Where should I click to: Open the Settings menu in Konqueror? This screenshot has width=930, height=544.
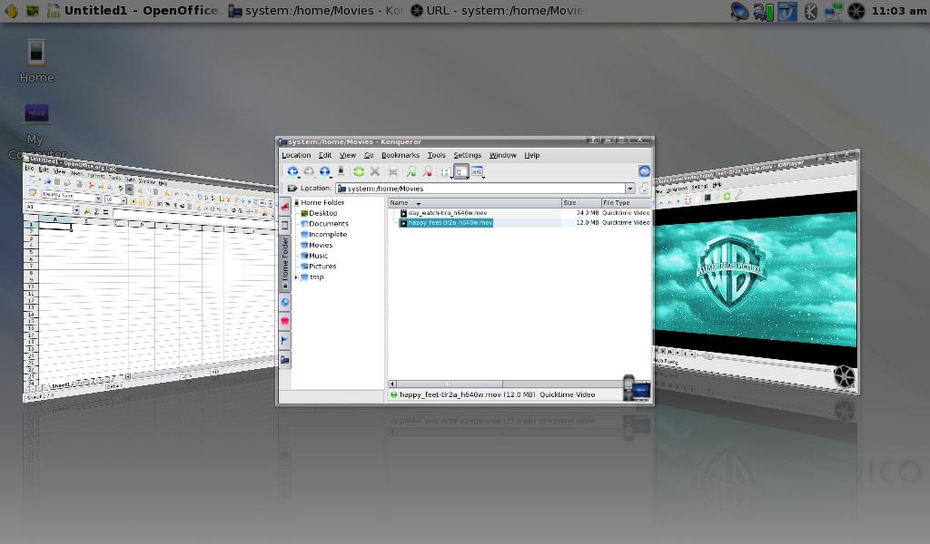pyautogui.click(x=468, y=155)
